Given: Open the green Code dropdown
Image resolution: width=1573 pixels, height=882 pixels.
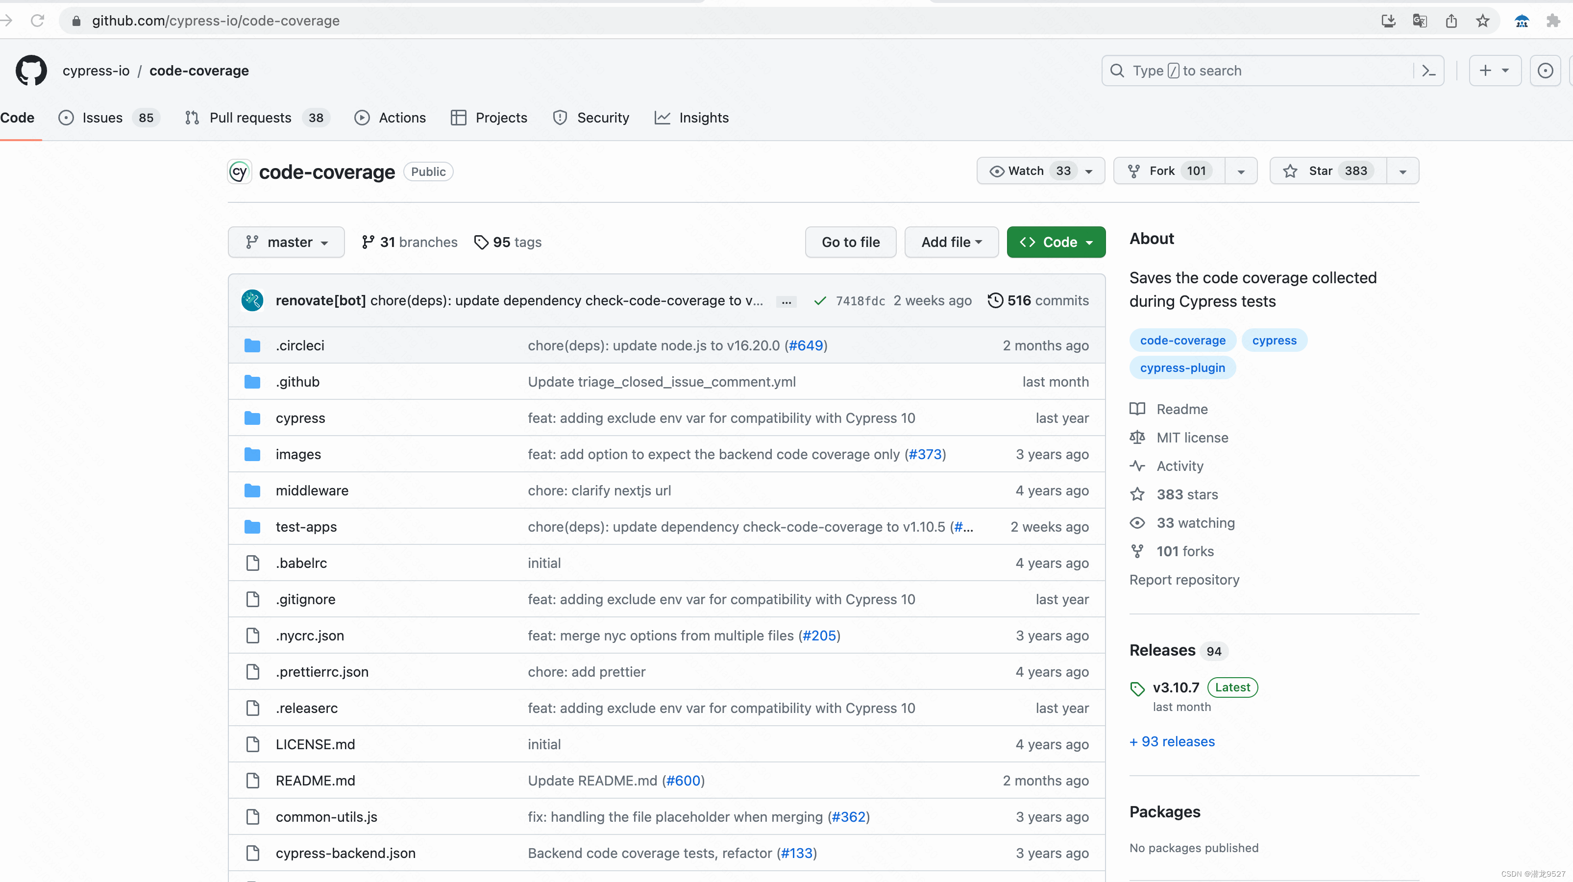Looking at the screenshot, I should [1055, 243].
